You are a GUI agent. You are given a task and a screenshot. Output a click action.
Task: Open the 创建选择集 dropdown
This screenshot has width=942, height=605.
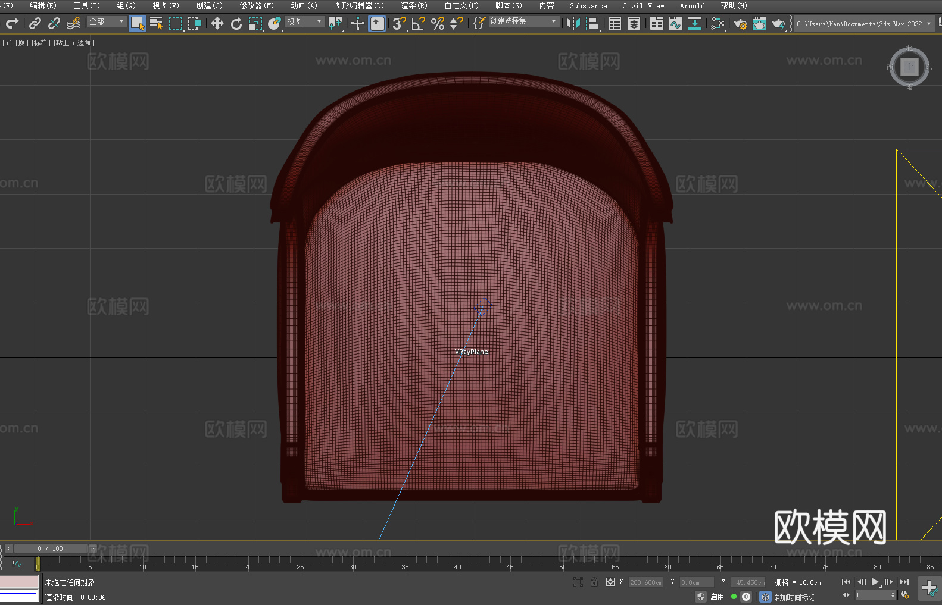[x=524, y=21]
